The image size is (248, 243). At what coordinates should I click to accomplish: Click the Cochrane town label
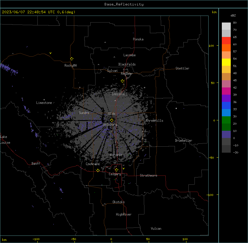click(x=93, y=164)
